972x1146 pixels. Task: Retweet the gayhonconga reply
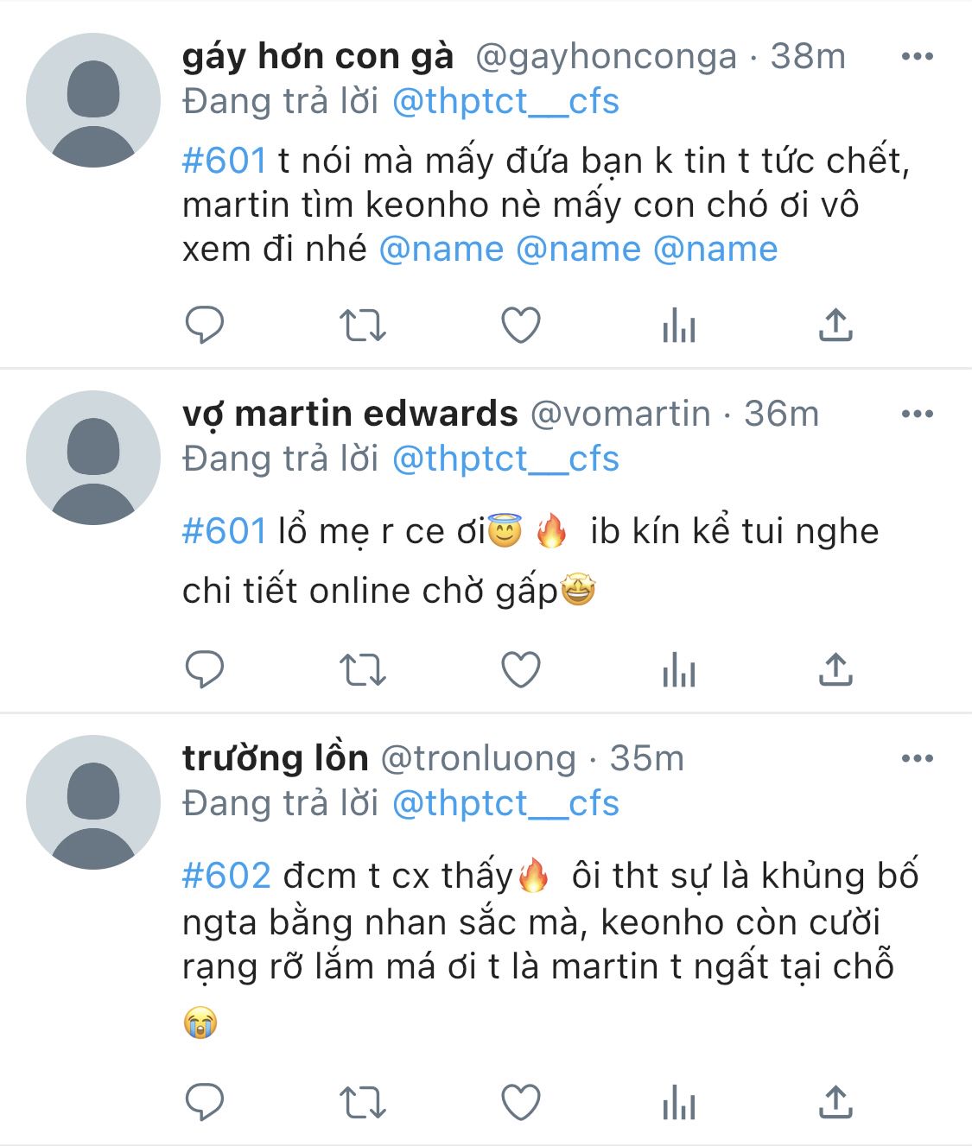(362, 326)
